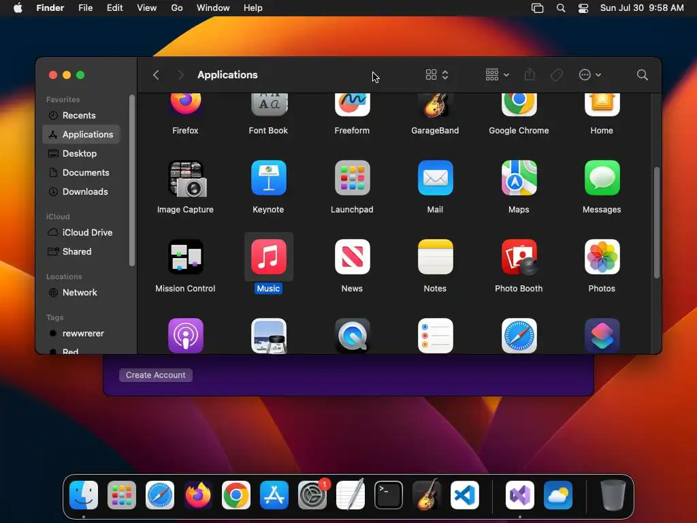Open the icon view switcher dropdown

[437, 75]
